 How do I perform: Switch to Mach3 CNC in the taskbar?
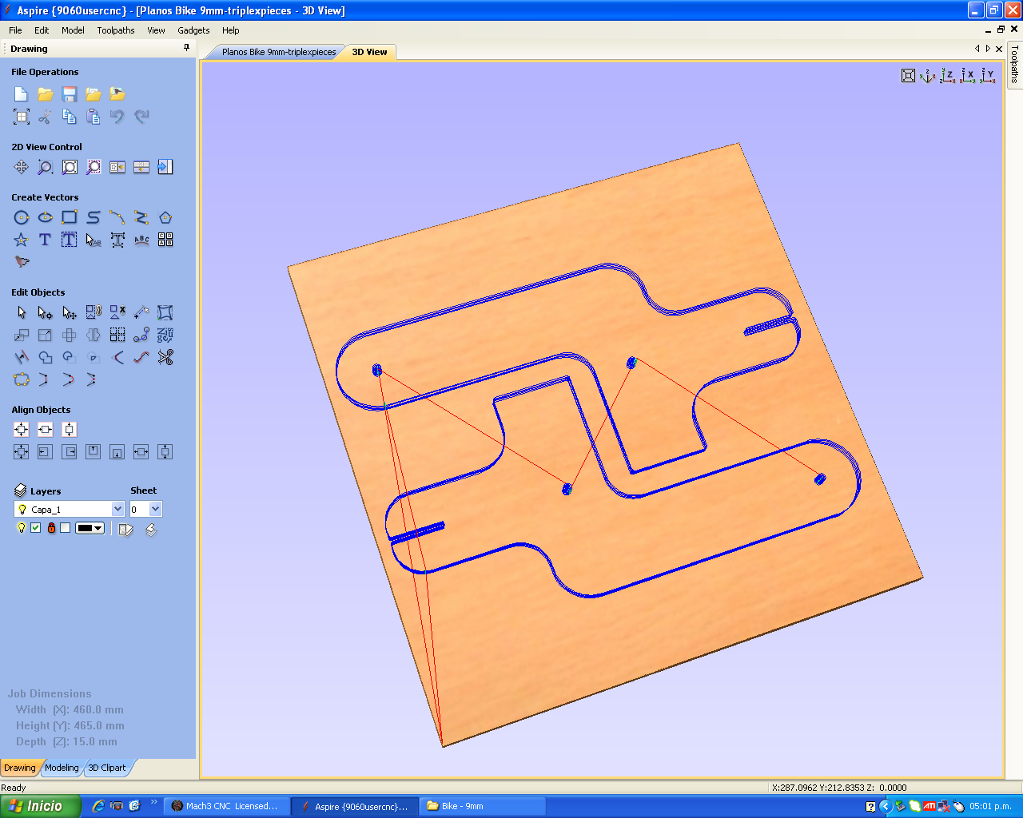click(226, 806)
